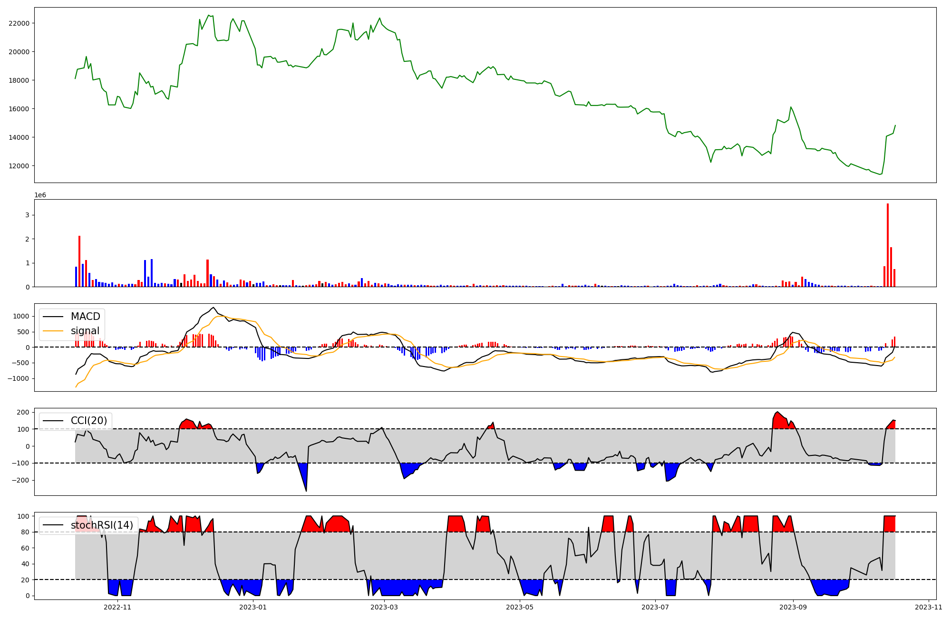Click the CCI(20) legend label
951x618 pixels.
(88, 421)
